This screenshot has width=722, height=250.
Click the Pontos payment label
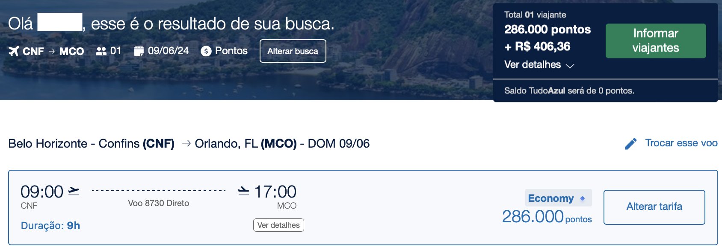click(231, 51)
